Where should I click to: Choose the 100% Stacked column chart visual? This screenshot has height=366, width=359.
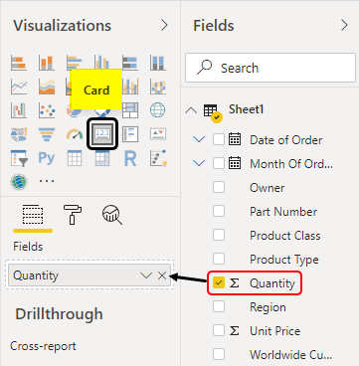pyautogui.click(x=158, y=63)
